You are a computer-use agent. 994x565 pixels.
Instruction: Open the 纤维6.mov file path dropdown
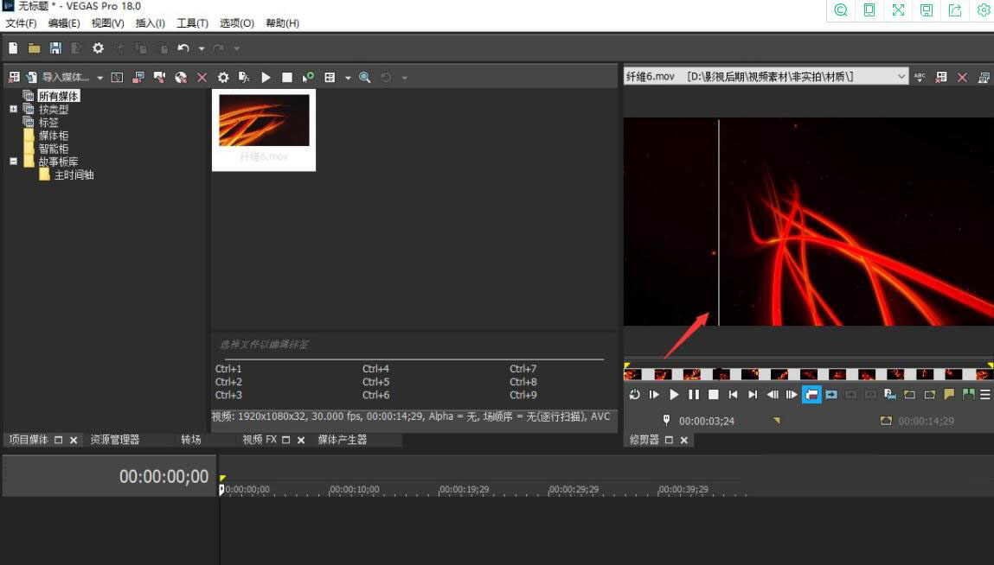(901, 76)
